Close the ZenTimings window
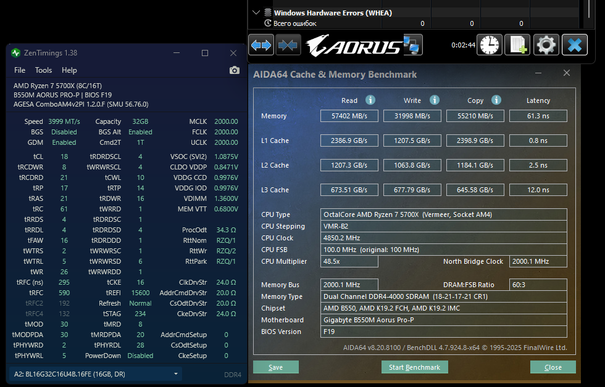The image size is (605, 387). point(233,53)
